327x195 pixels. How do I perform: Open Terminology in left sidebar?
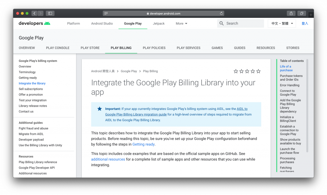click(x=27, y=72)
